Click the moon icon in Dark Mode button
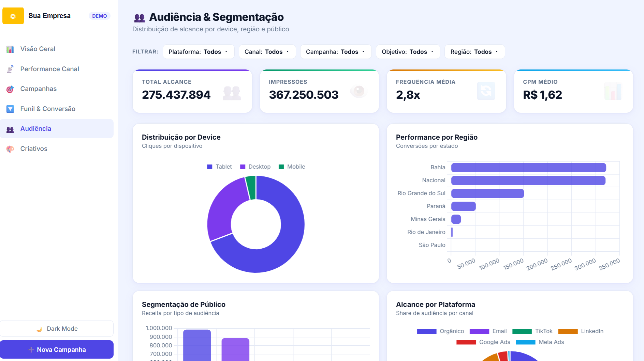The width and height of the screenshot is (644, 361). coord(40,329)
